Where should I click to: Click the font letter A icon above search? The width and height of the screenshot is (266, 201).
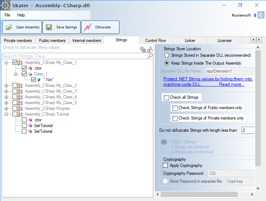tap(150, 50)
